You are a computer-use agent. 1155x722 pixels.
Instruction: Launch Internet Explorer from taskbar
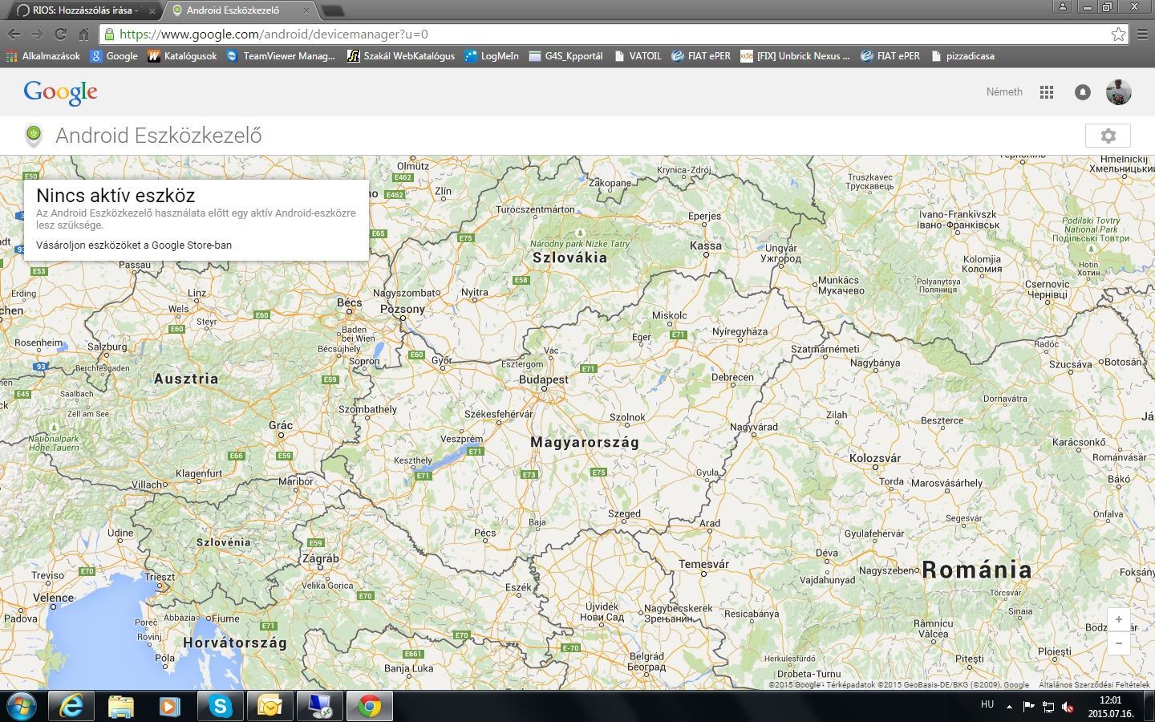[x=71, y=706]
